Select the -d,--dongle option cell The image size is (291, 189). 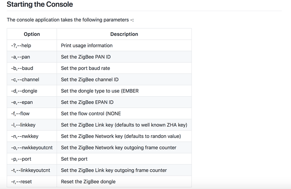tap(32, 91)
